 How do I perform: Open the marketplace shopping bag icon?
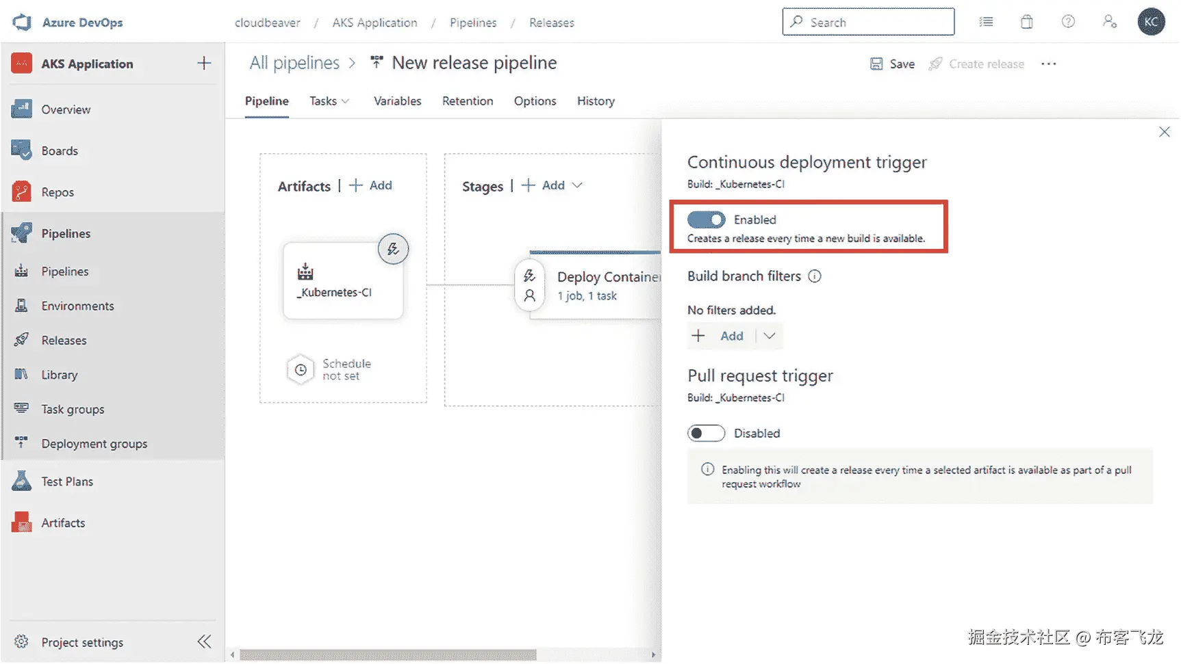(1027, 22)
